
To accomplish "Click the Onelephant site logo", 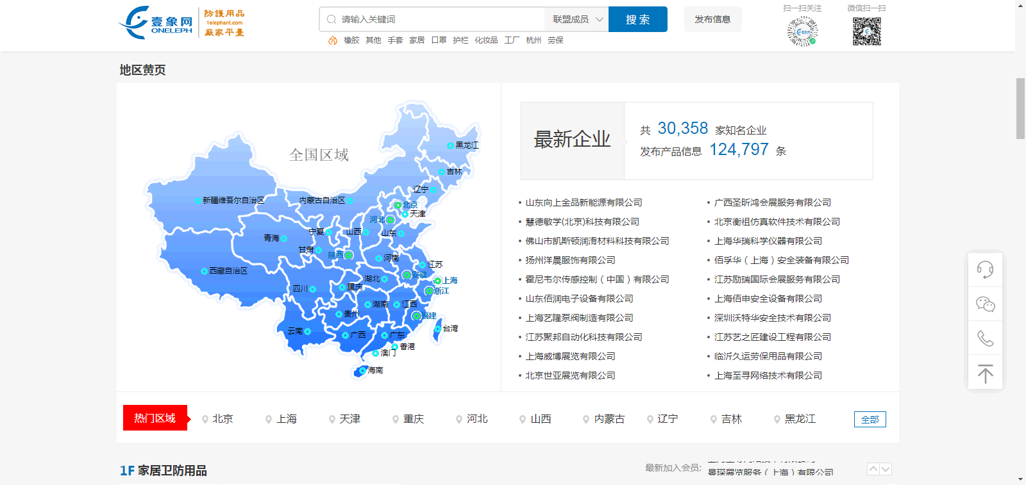I will (x=156, y=23).
